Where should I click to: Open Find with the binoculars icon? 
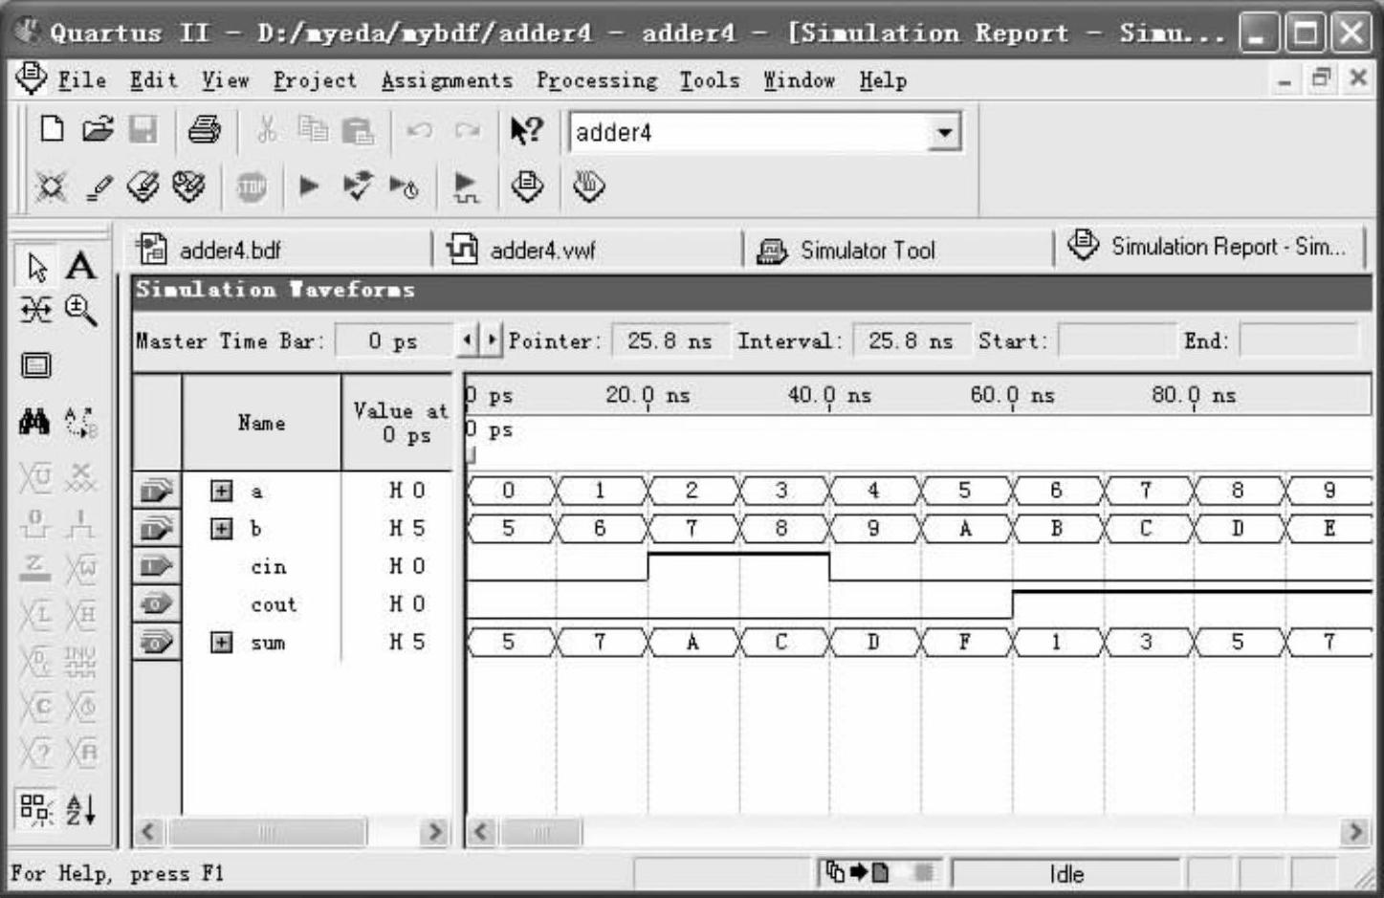tap(35, 421)
